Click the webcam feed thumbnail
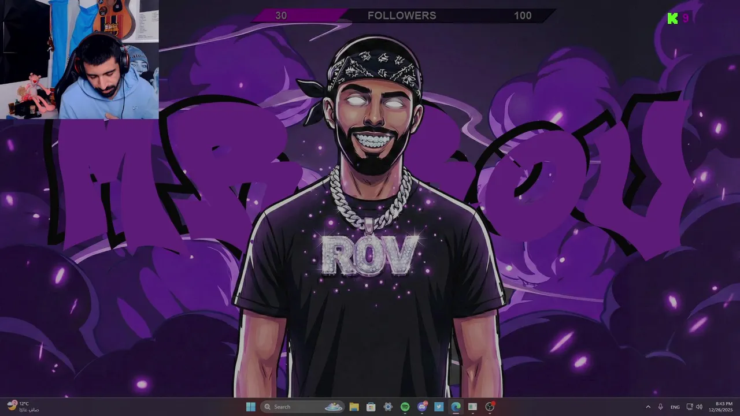Screen dimensions: 740x416 79,60
